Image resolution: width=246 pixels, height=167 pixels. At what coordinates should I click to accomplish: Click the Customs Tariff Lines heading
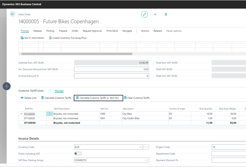pos(31,91)
